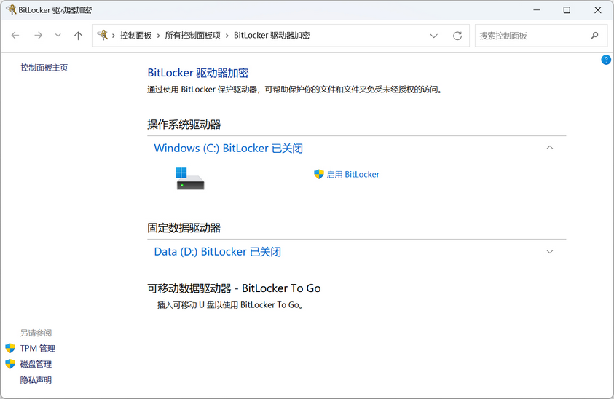614x399 pixels.
Task: Click 插入可移动 U 盘 instruction text
Action: tap(230, 305)
